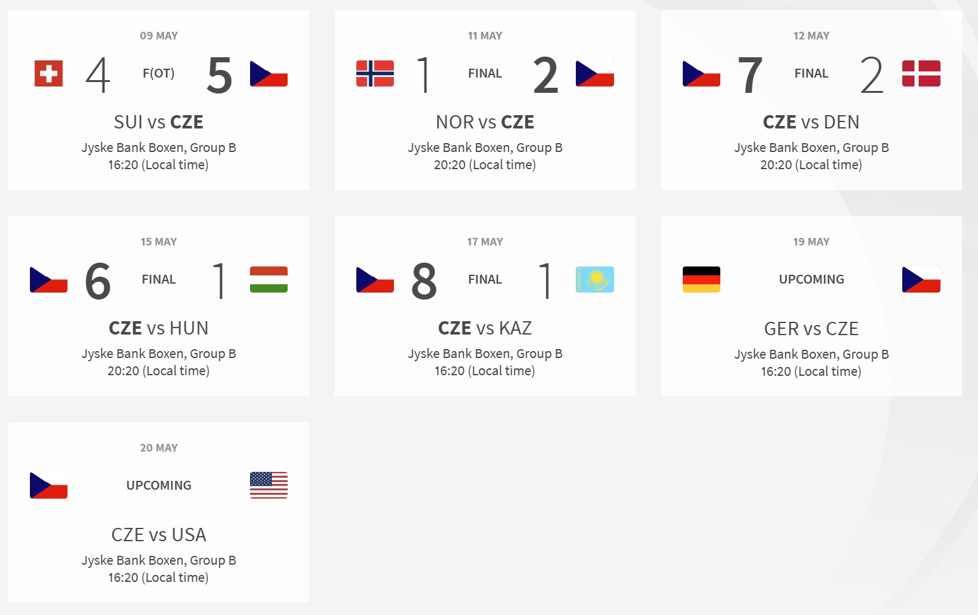This screenshot has height=615, width=978.
Task: Click Czech flag in SUI vs CZE card
Action: tap(269, 74)
